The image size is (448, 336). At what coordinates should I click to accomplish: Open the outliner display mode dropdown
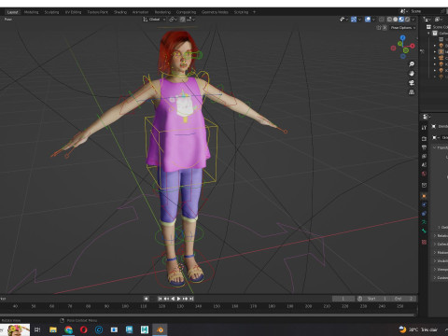coord(427,20)
